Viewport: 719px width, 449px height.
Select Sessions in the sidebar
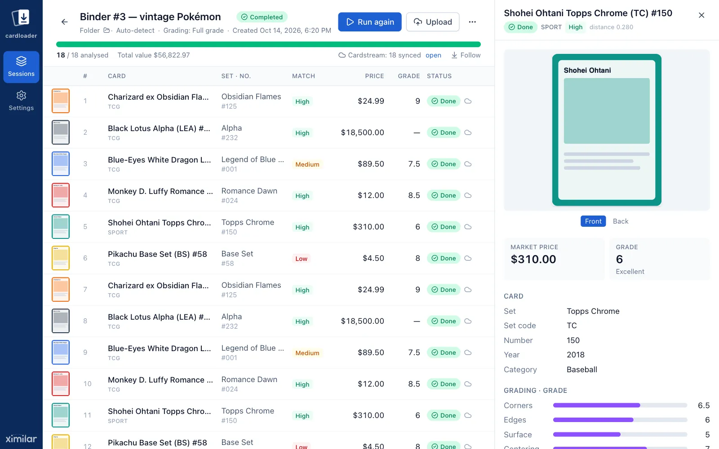21,67
